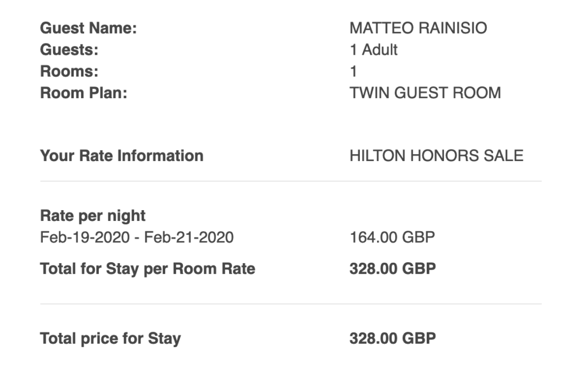Image resolution: width=585 pixels, height=382 pixels.
Task: Select the HILTON HONORS SALE rate text
Action: point(436,155)
